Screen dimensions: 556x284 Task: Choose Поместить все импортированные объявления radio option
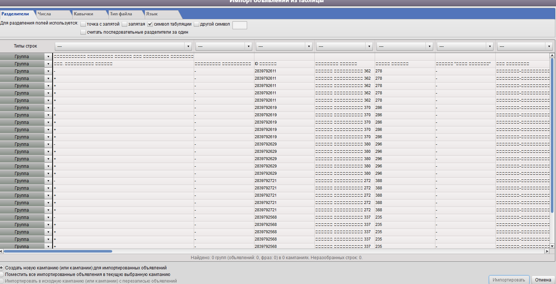coord(2,274)
